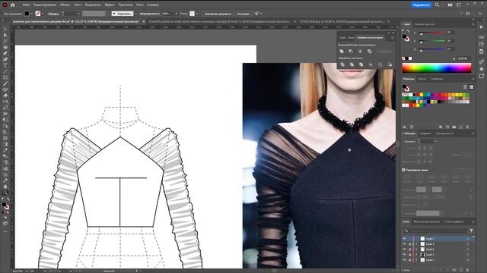Select the Direct Selection tool

click(5, 35)
